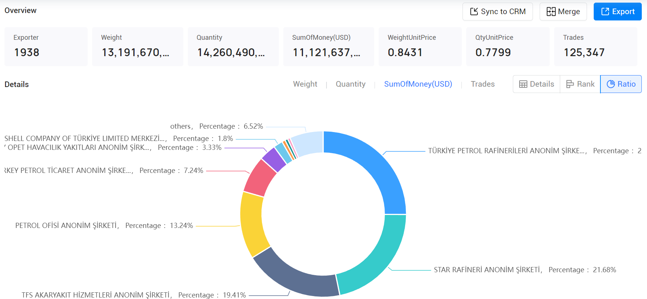647x299 pixels.
Task: Select the SumOfMoney(USD) metric tab
Action: tap(418, 84)
